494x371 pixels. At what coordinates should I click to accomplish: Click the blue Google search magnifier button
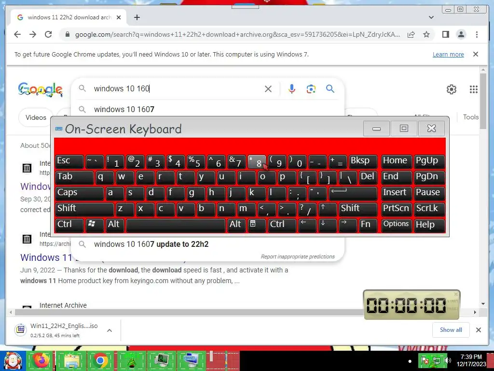click(x=330, y=89)
